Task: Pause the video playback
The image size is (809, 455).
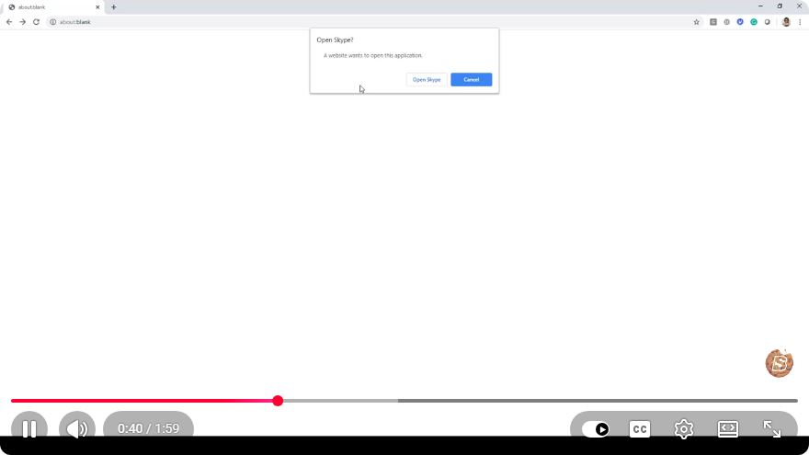Action: (29, 428)
